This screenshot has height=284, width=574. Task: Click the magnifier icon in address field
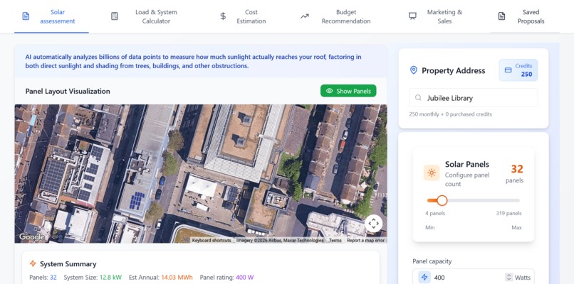click(x=418, y=98)
